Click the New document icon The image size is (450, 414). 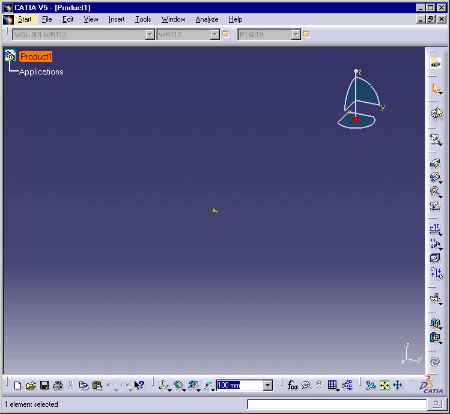17,385
